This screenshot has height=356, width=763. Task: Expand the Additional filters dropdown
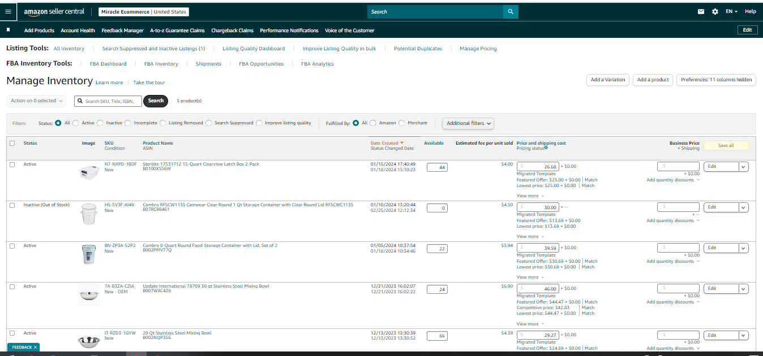point(468,123)
